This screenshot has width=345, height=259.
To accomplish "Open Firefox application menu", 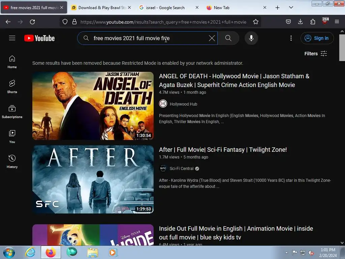I will point(337,22).
